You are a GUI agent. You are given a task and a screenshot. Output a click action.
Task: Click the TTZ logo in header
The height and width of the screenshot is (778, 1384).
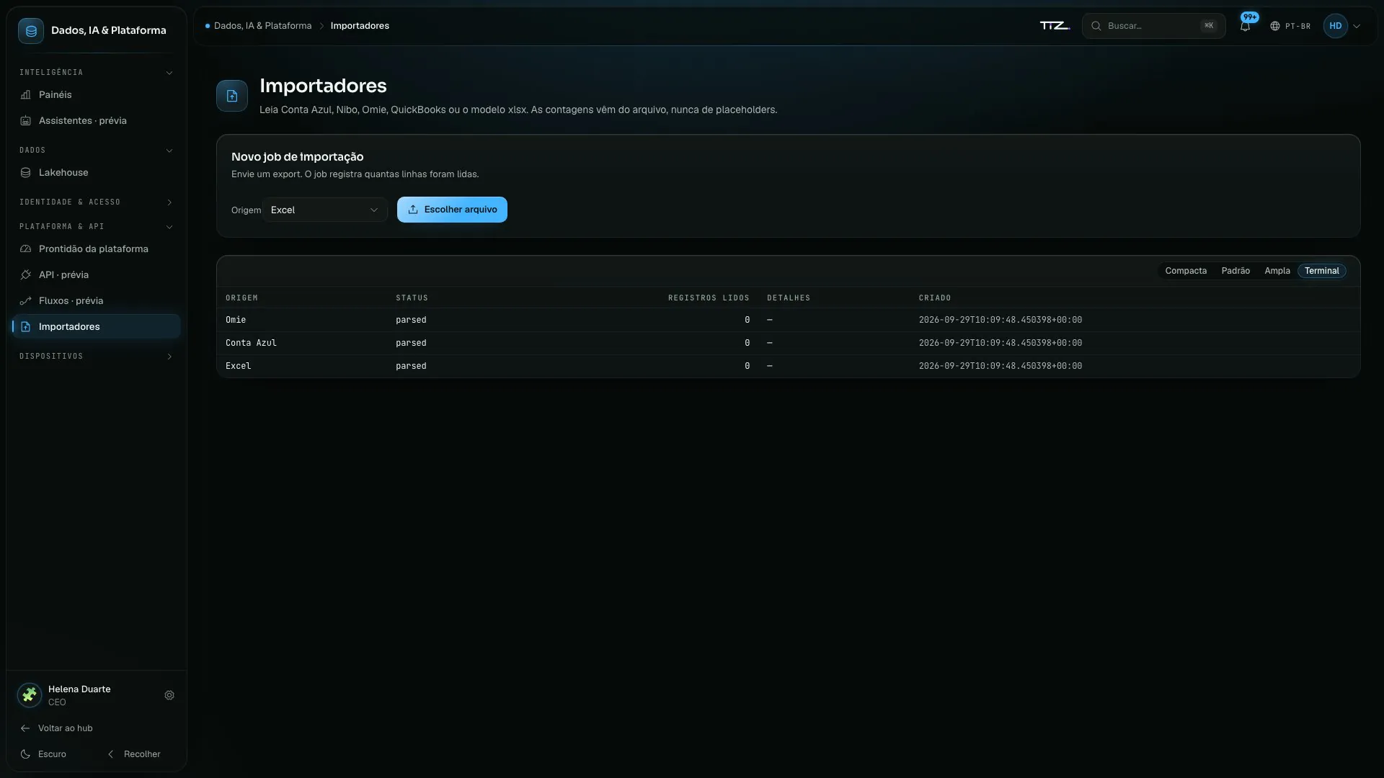click(1055, 26)
